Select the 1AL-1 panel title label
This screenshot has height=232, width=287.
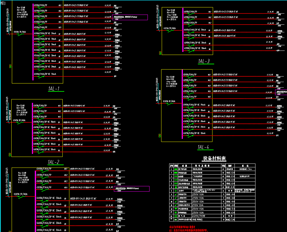(54, 89)
